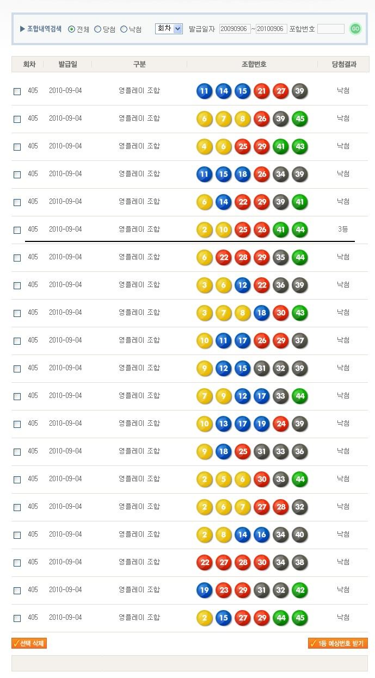
Task: Tick the checkbox in the first row
Action: (17, 91)
